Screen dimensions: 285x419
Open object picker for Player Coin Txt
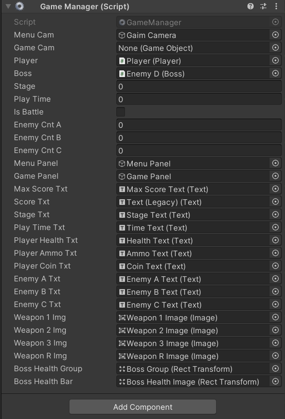tap(275, 266)
